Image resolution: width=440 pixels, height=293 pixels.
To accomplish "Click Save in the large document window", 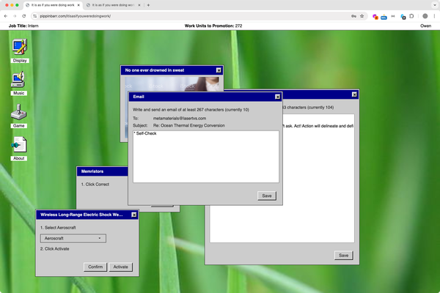I will point(344,256).
